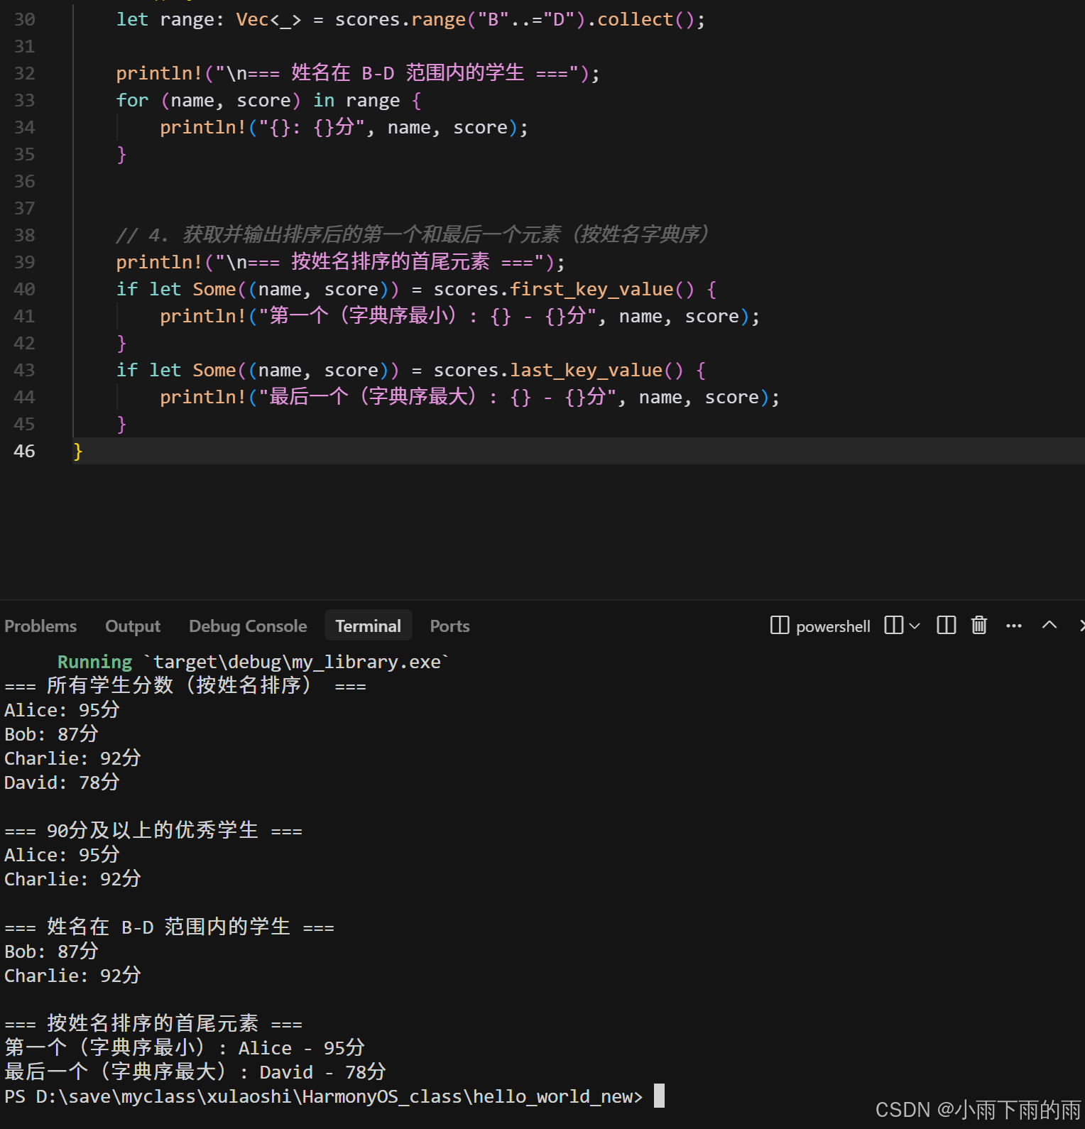Viewport: 1085px width, 1129px height.
Task: Open the panel's more actions menu
Action: [1014, 626]
